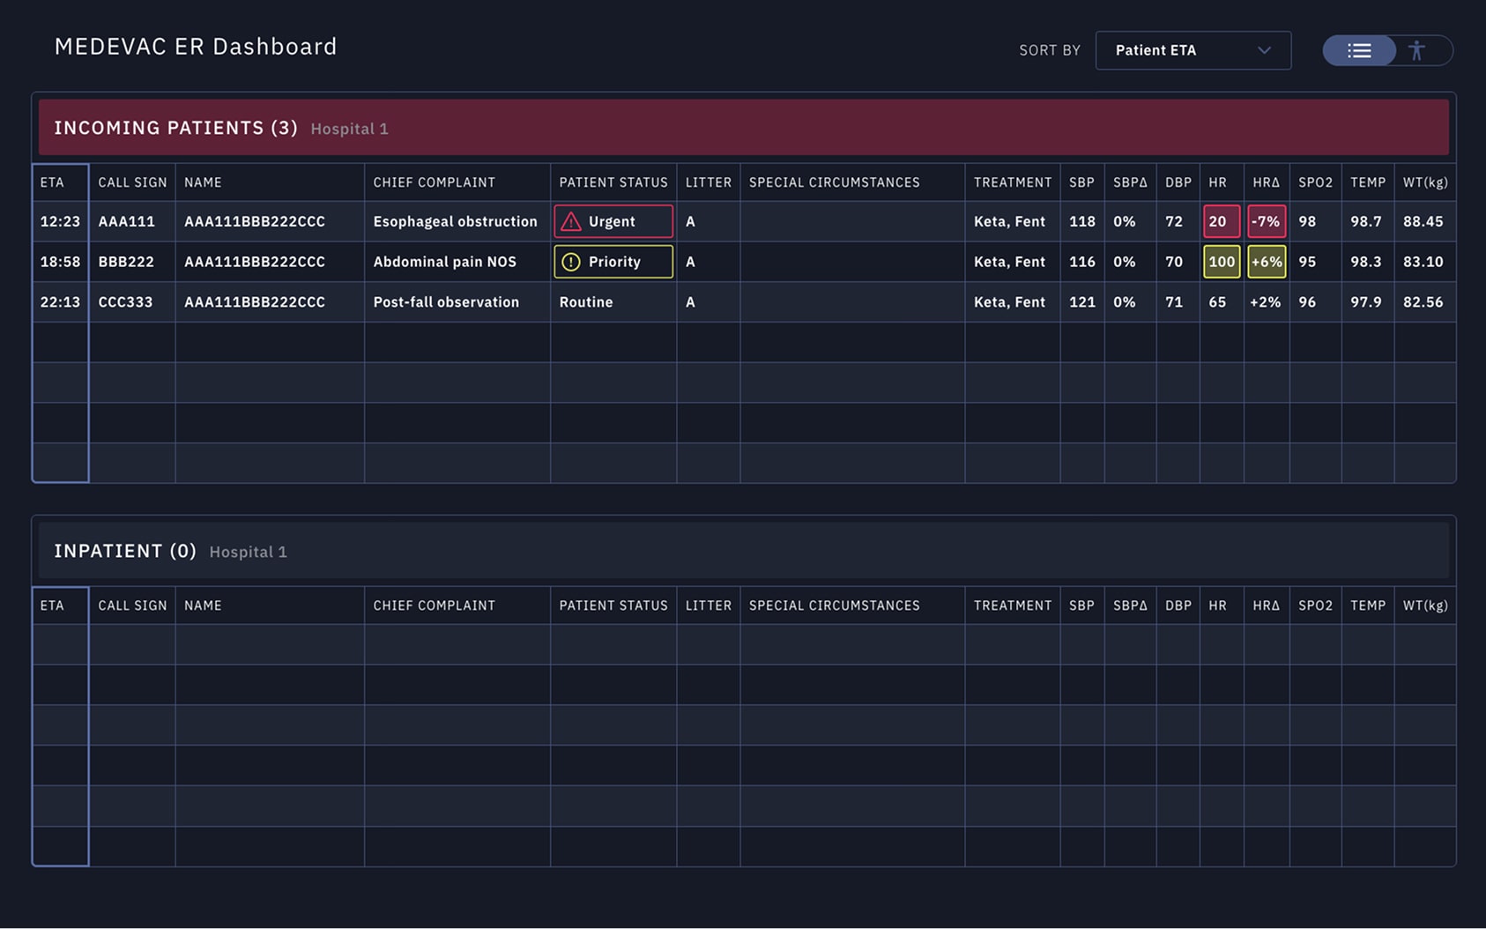This screenshot has height=929, width=1486.
Task: Select the Priority patient status badge
Action: pyautogui.click(x=613, y=262)
